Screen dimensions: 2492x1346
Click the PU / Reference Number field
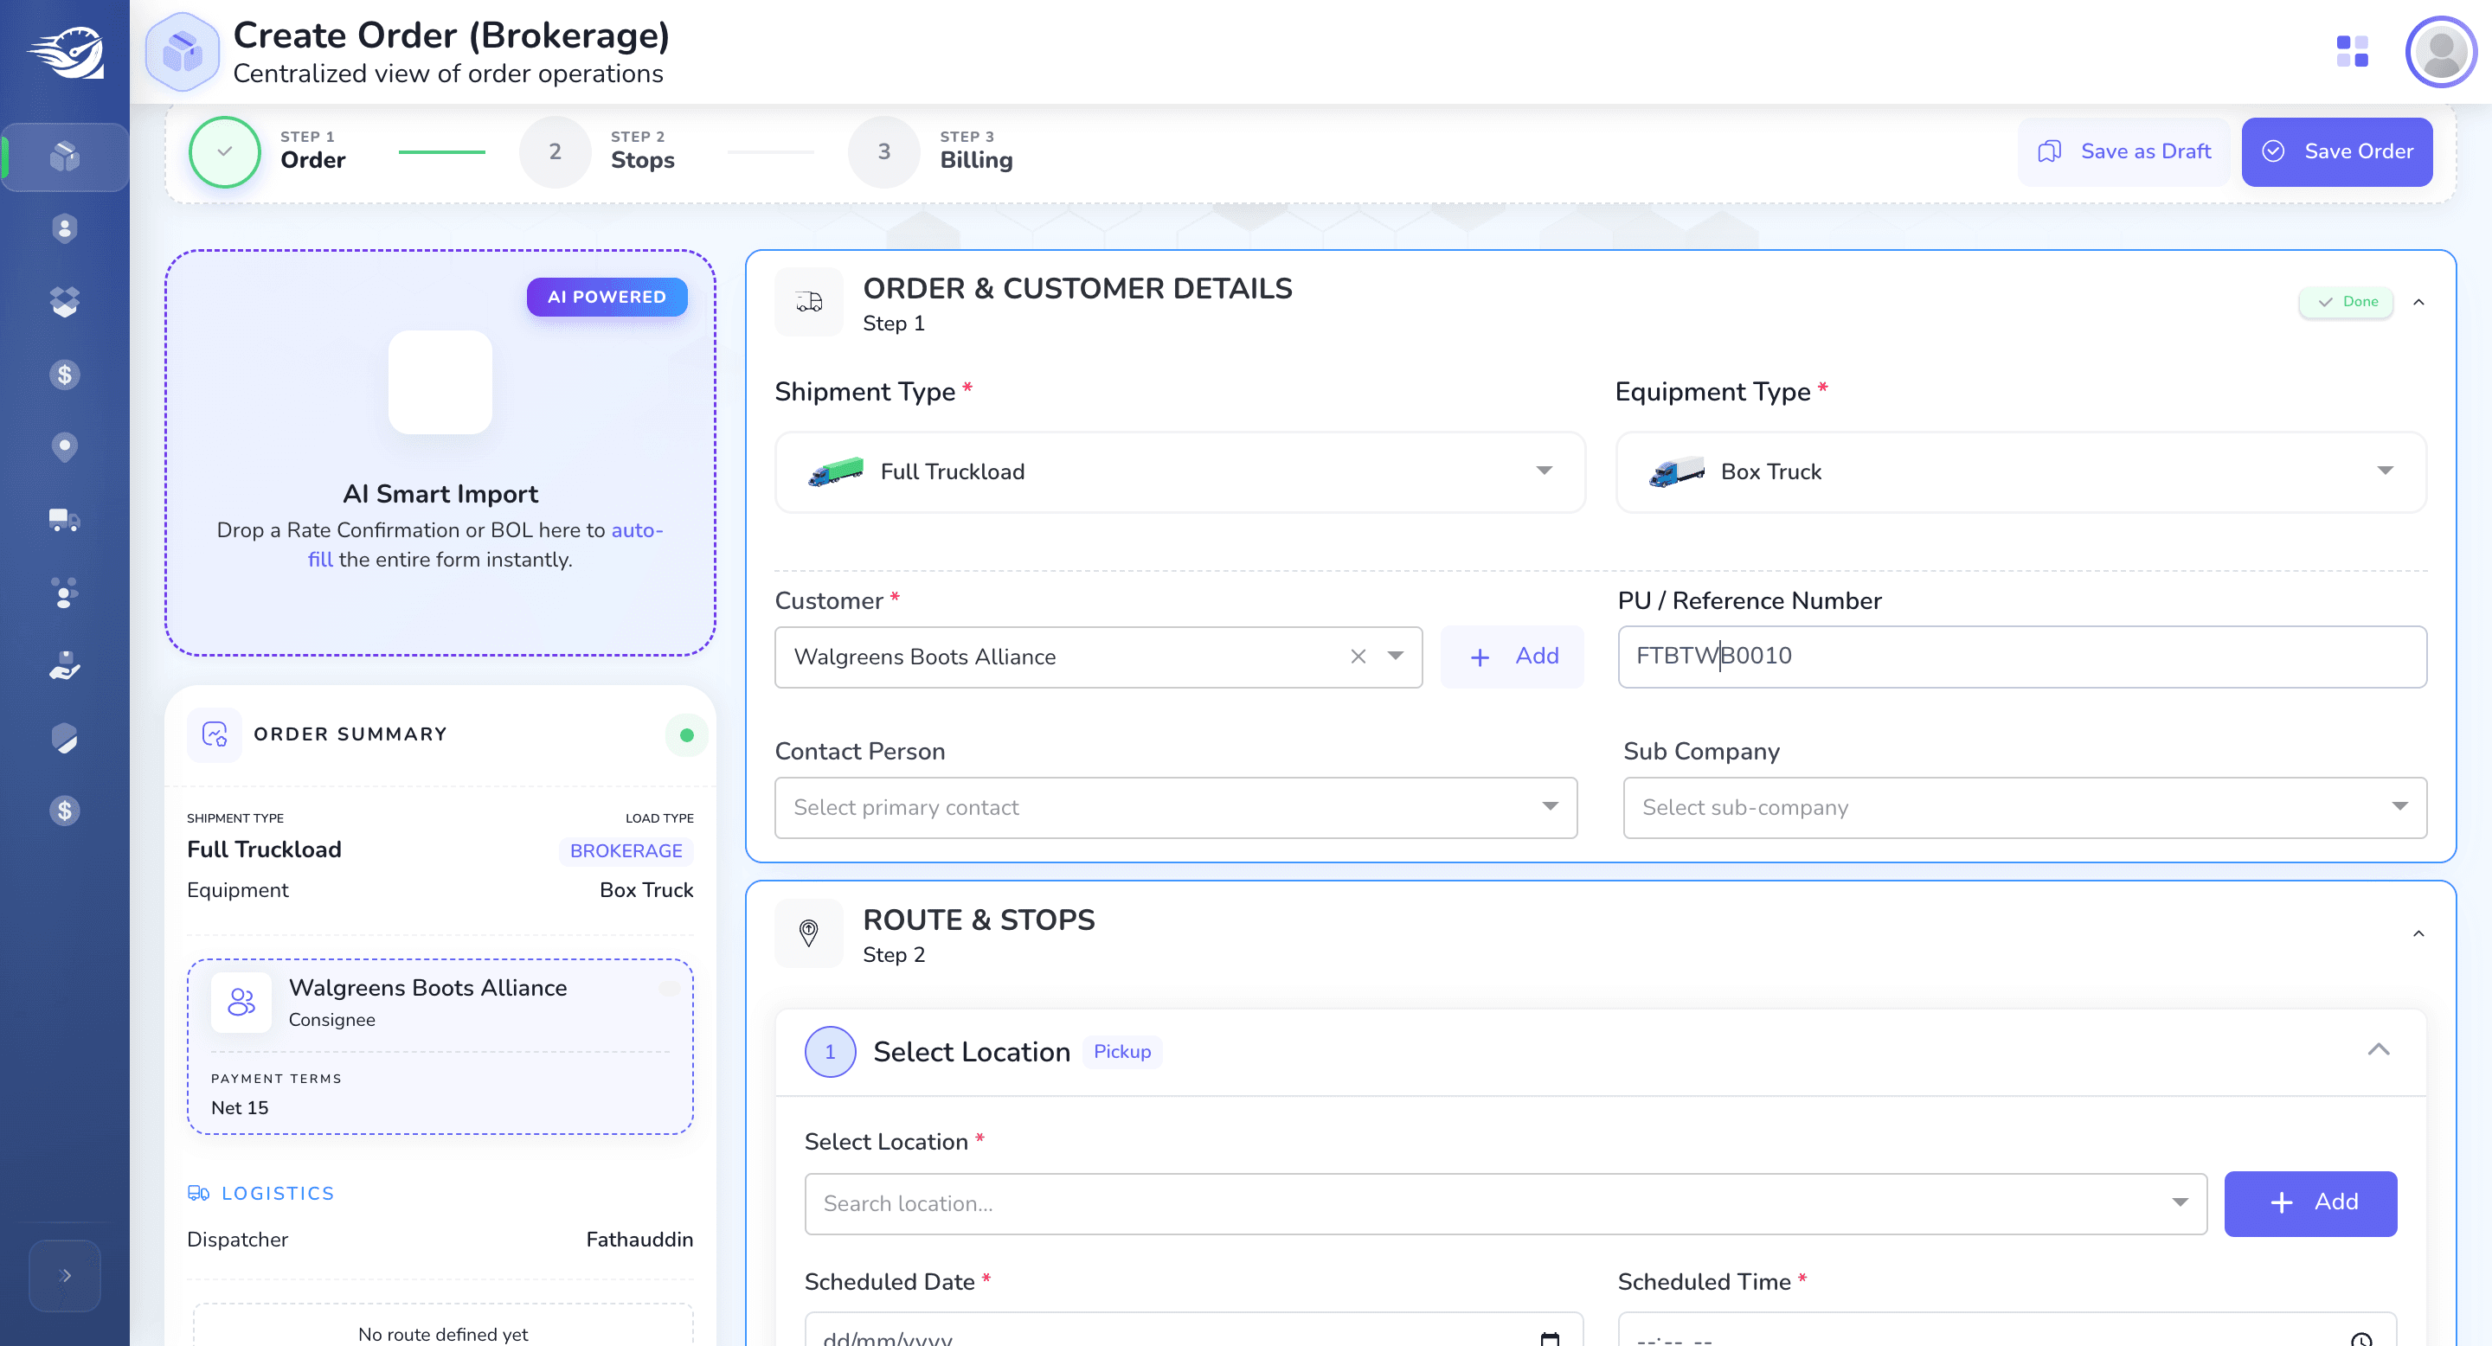(x=2022, y=657)
